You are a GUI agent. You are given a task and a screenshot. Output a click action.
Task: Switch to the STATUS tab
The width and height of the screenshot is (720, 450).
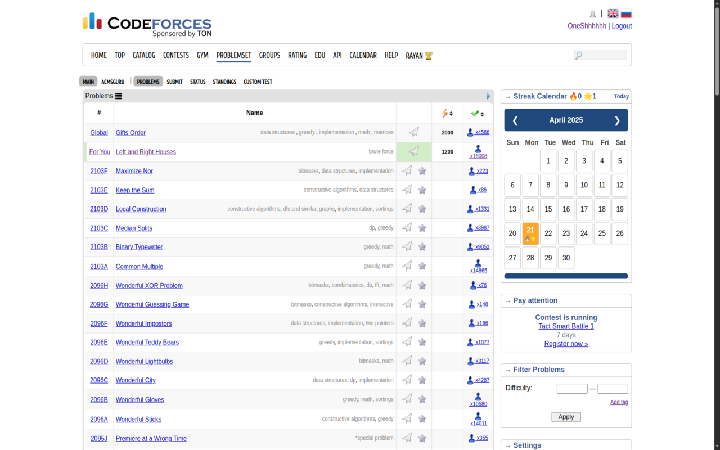pos(197,82)
